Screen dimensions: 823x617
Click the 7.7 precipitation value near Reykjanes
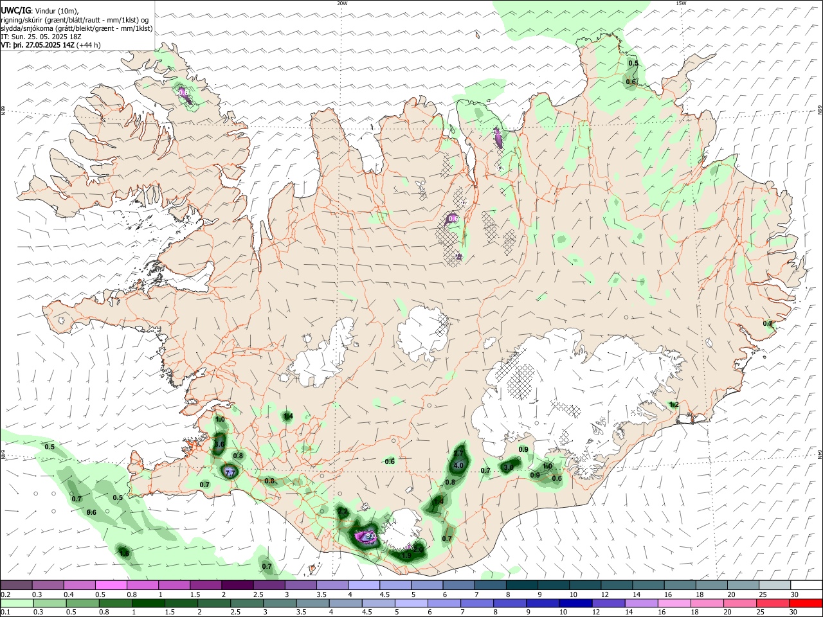coord(231,472)
